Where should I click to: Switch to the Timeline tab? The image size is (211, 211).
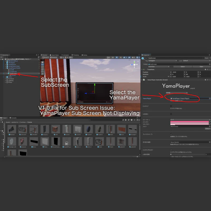(x=75, y=55)
